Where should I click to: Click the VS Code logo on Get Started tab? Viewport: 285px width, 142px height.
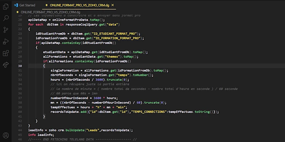tap(16, 5)
